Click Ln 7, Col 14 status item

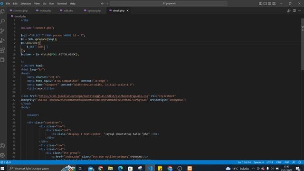point(244,162)
